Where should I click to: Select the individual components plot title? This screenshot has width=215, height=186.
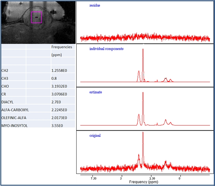106,49
